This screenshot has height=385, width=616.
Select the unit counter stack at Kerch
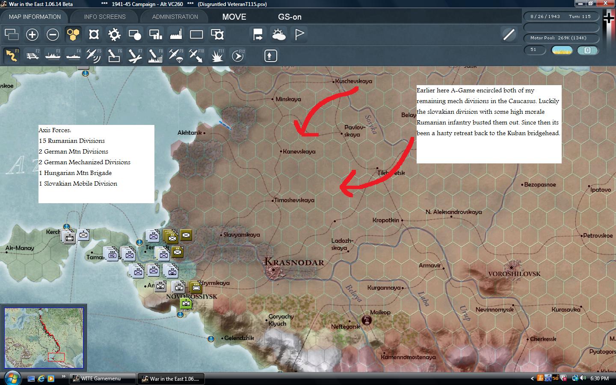tap(69, 237)
